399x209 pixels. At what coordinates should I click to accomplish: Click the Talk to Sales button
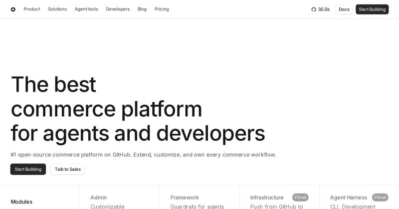coord(68,169)
